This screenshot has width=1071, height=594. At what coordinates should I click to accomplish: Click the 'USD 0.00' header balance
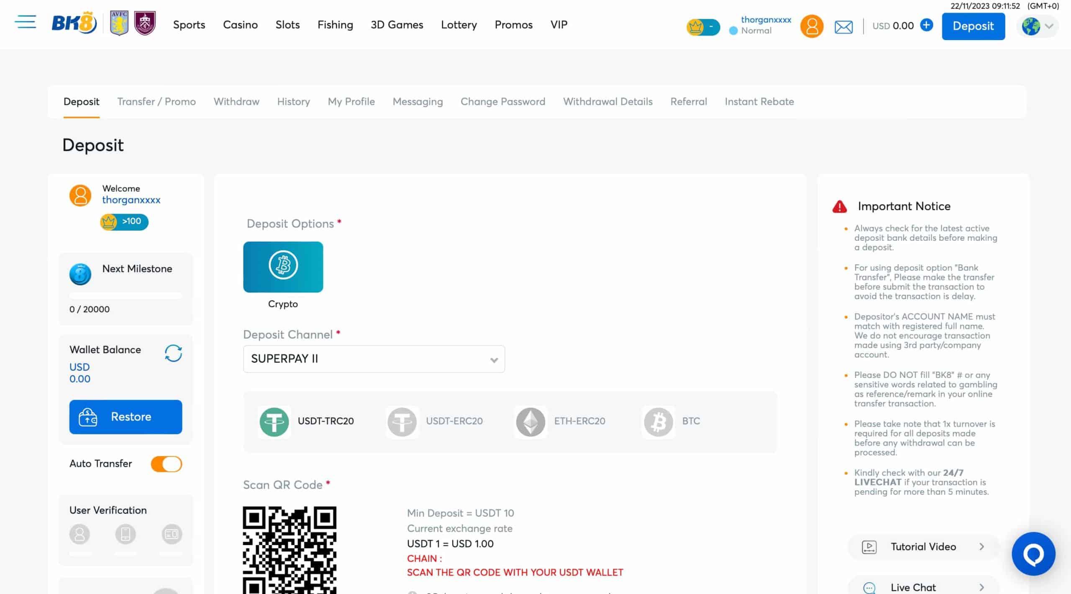coord(893,26)
